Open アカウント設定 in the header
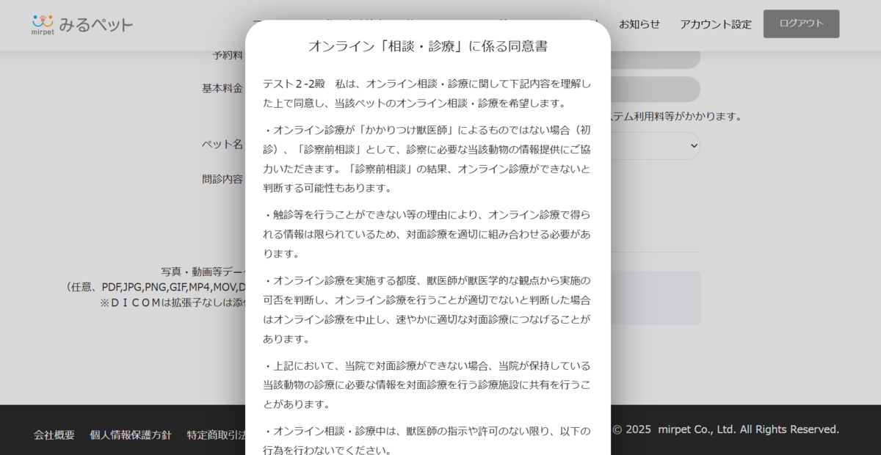 pos(716,24)
